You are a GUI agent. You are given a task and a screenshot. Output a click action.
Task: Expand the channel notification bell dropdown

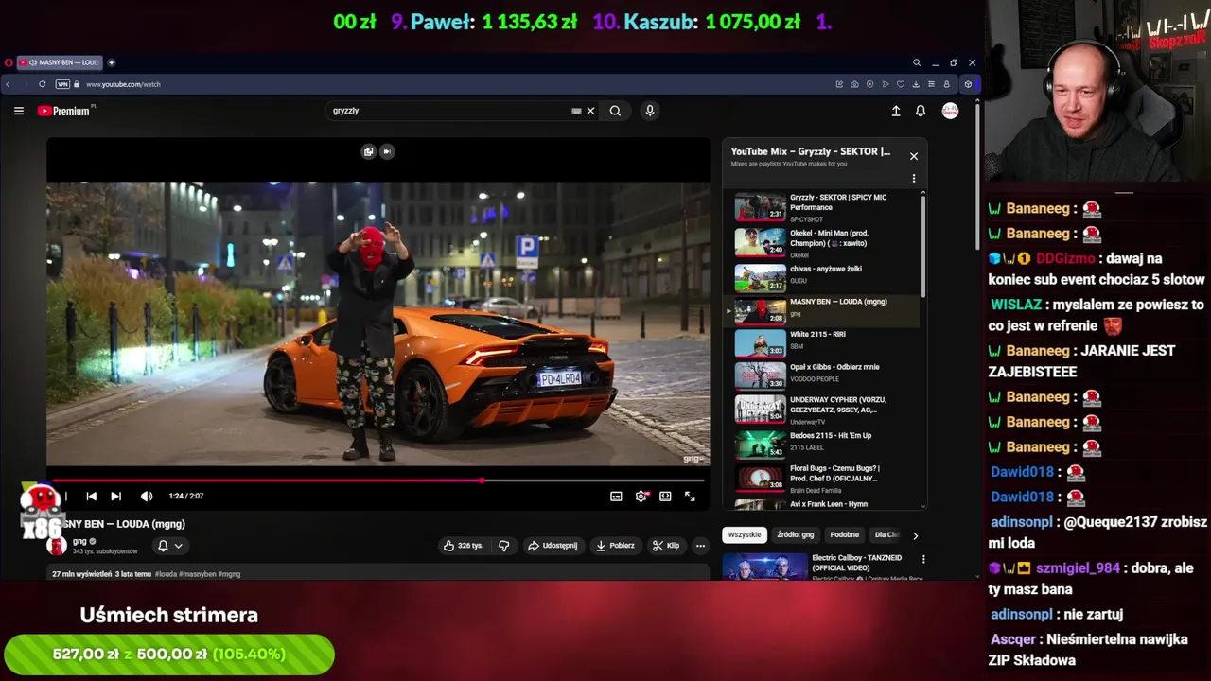(170, 546)
